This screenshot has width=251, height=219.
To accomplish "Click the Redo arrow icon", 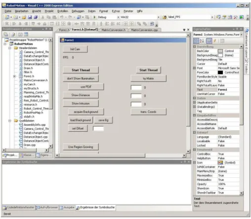I will pyautogui.click(x=70, y=17).
